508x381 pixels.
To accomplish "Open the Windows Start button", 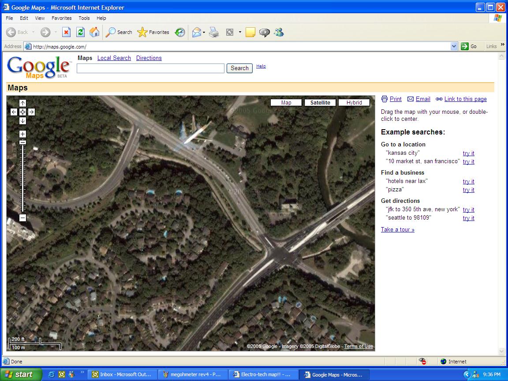I will pyautogui.click(x=21, y=374).
